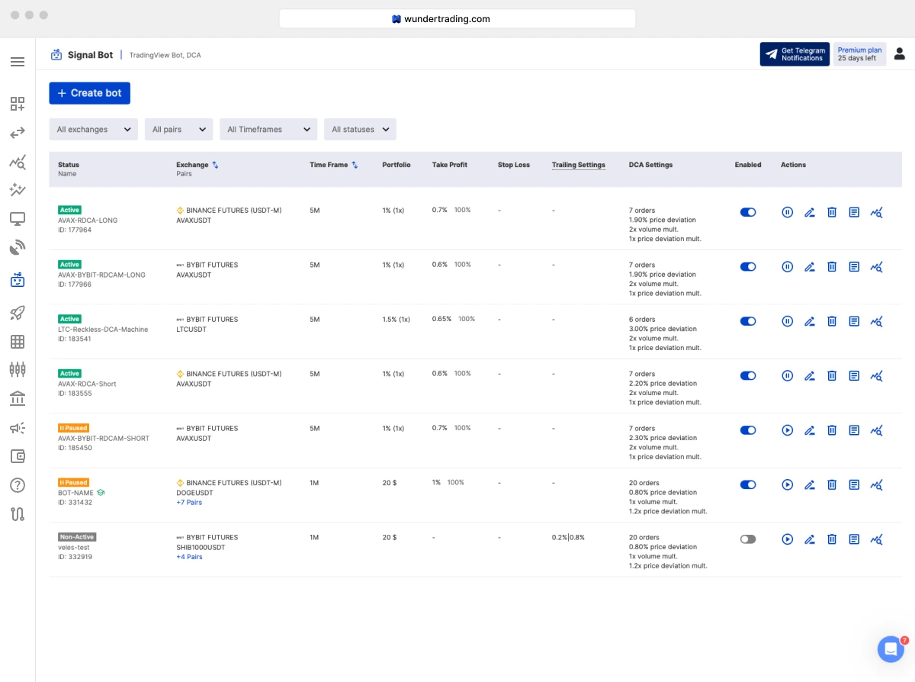Expand the All Timeframes filter

pyautogui.click(x=268, y=130)
